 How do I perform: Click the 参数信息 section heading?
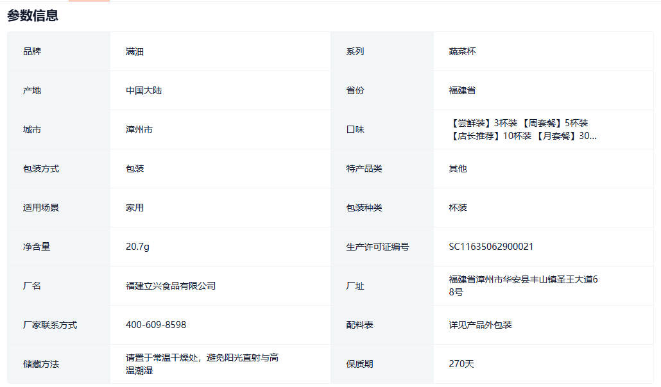33,16
